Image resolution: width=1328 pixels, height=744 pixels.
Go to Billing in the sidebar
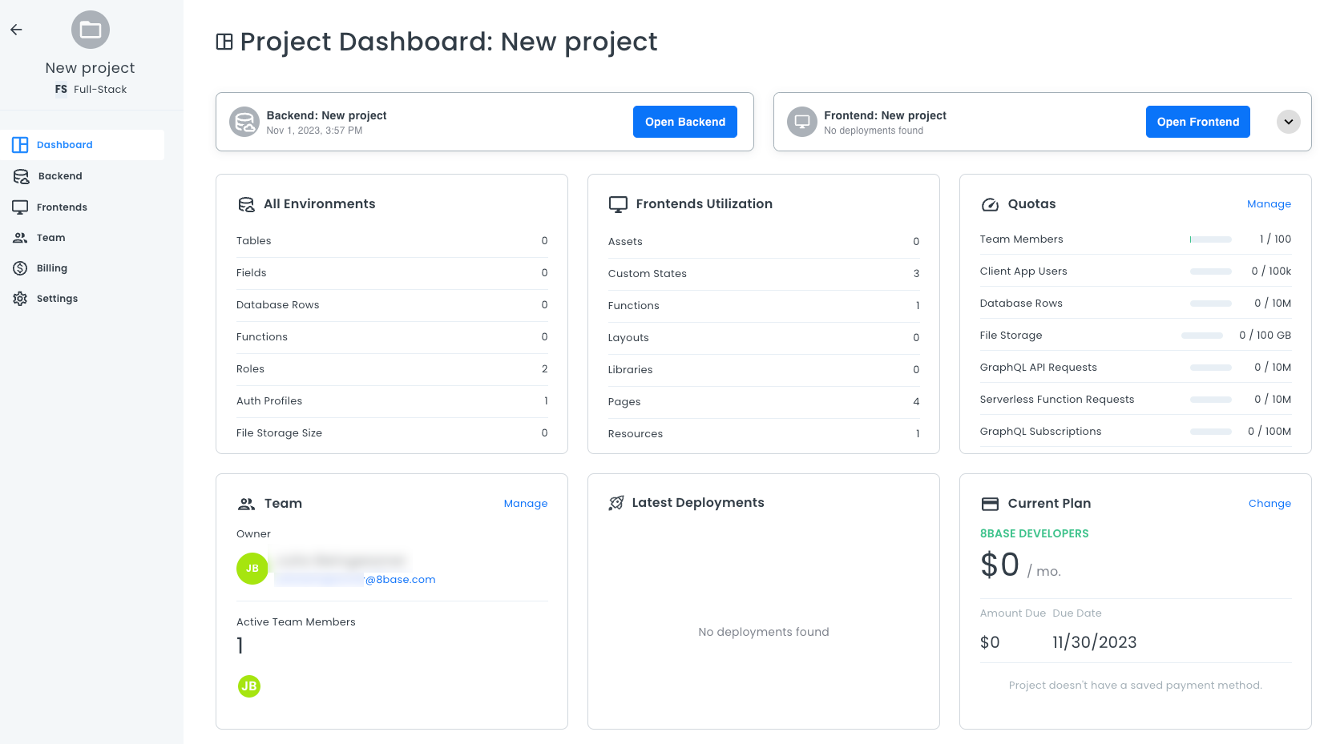52,268
